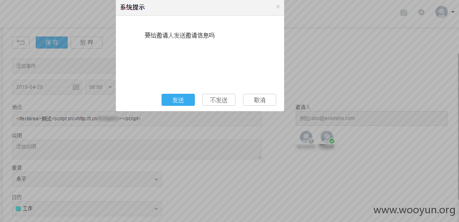Click the 说明 label
Screen dimensions: 459x222
[17, 136]
